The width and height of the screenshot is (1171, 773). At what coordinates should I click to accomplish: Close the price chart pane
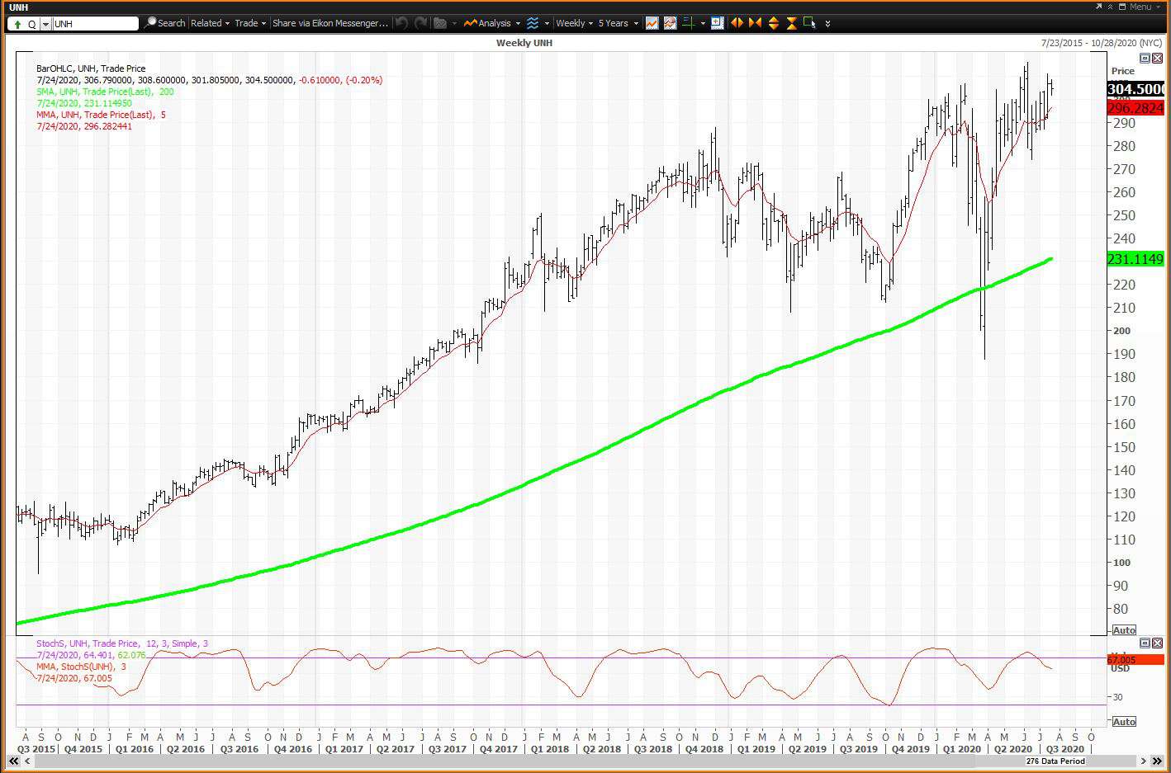pos(1157,59)
